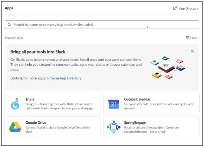Click the filter sliders icon
Screen dimensions: 204x146
(187, 38)
